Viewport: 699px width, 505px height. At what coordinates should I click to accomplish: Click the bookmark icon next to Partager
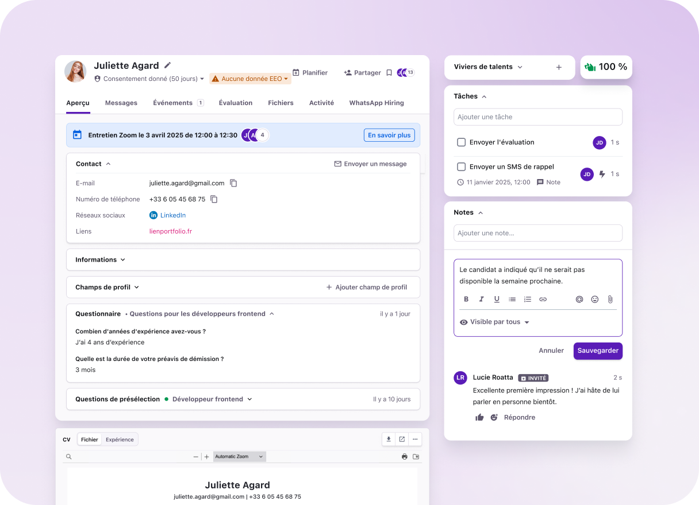[389, 73]
